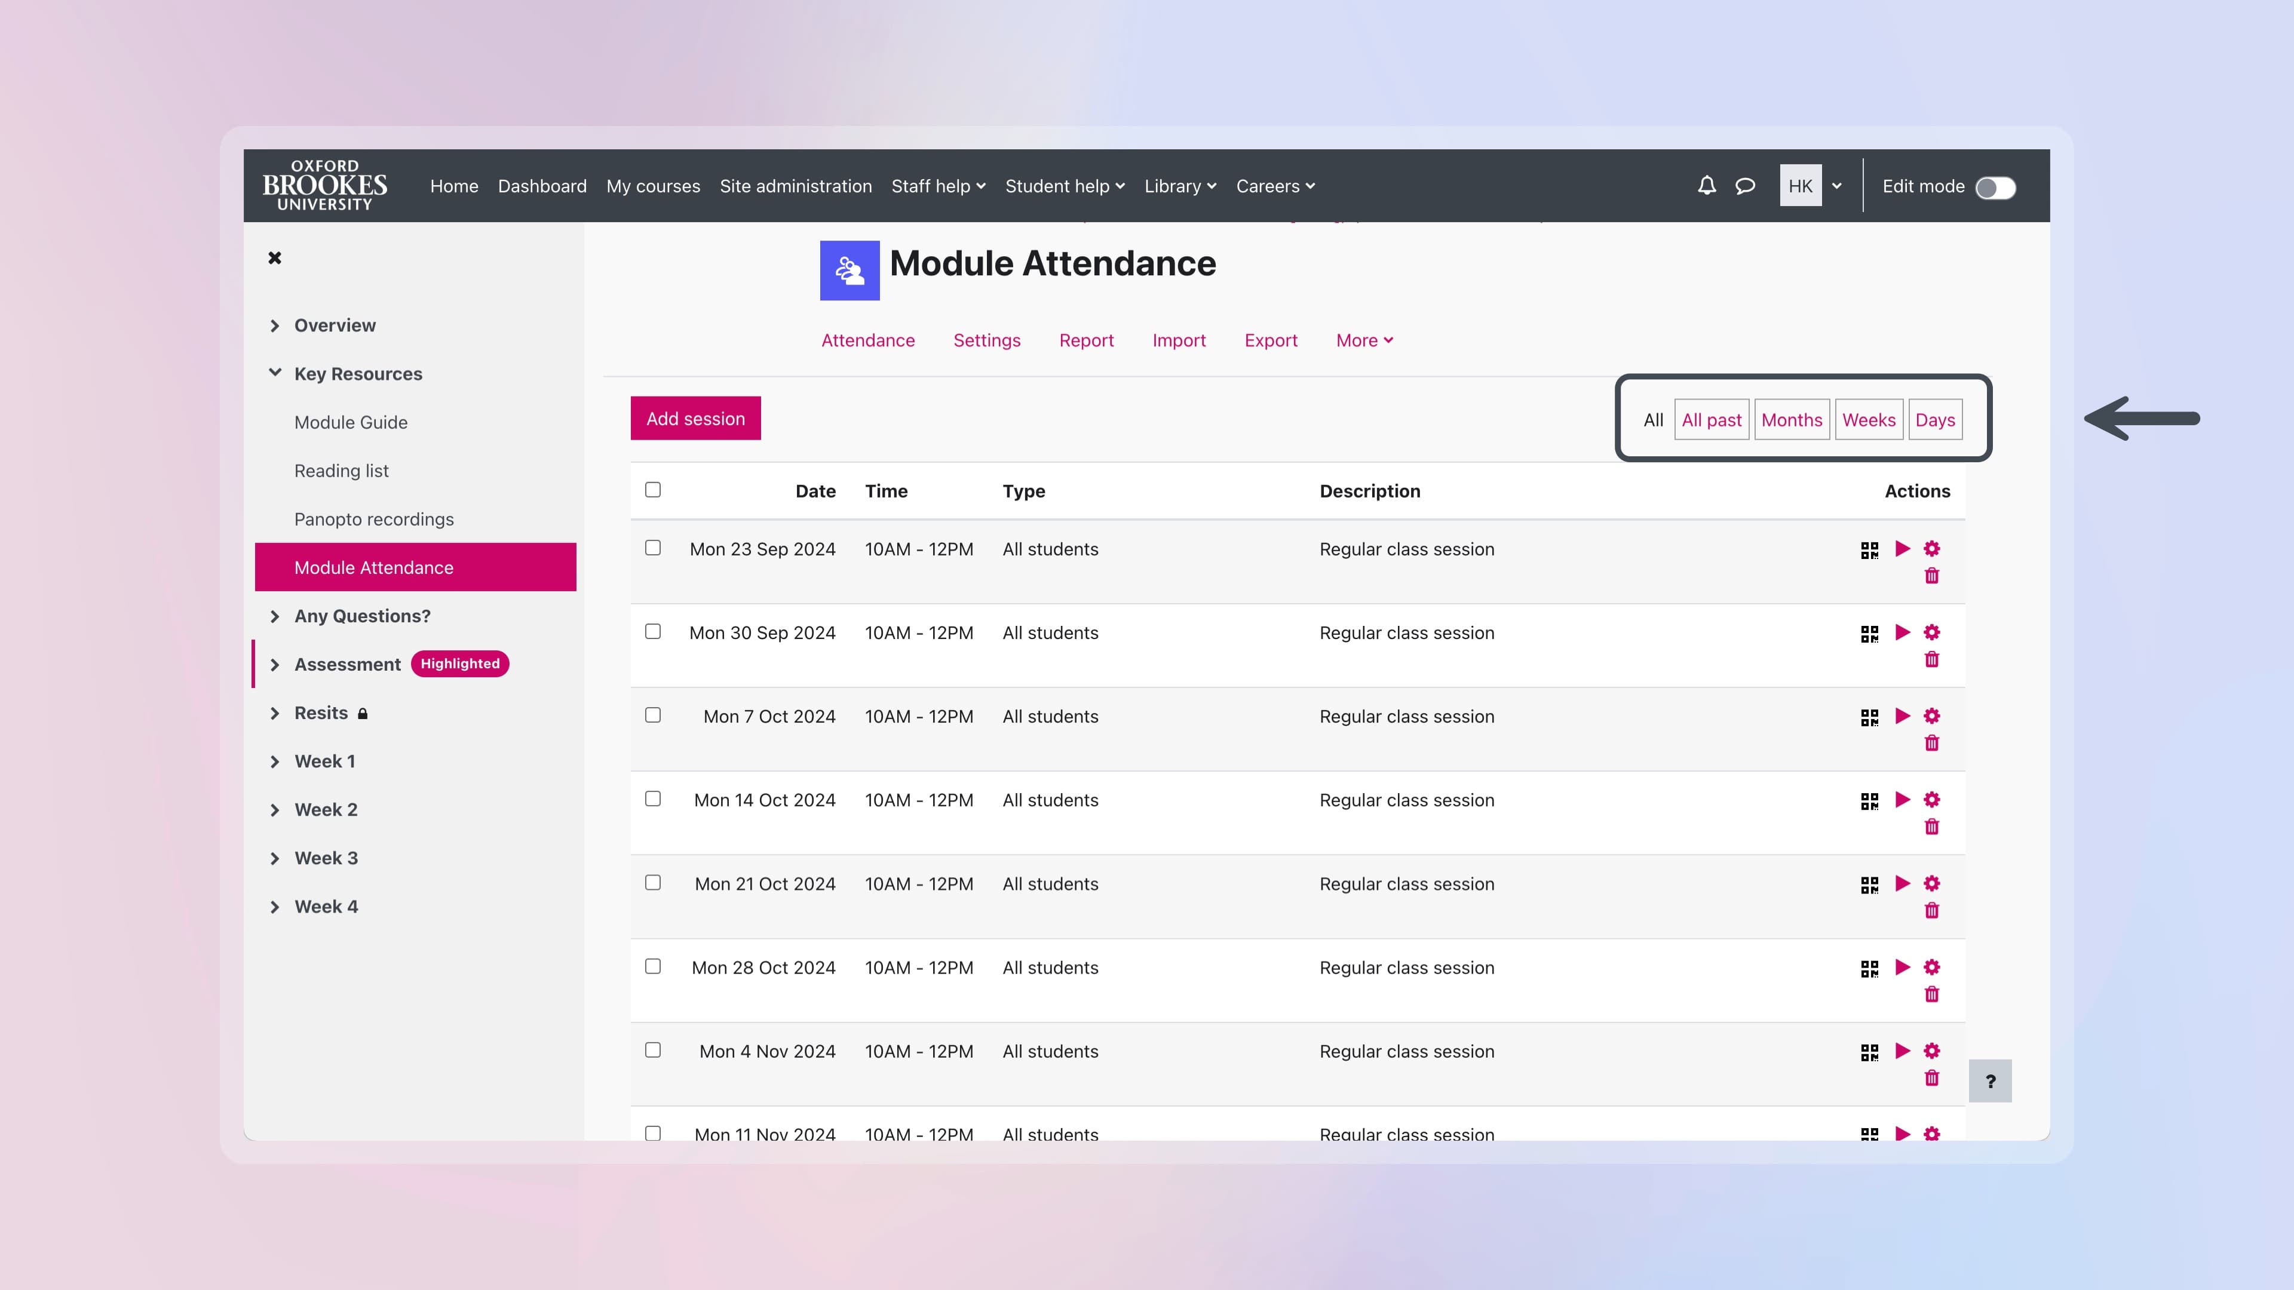Open the messaging chat icon

click(1744, 186)
